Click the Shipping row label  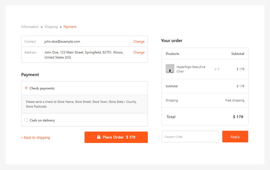172,100
